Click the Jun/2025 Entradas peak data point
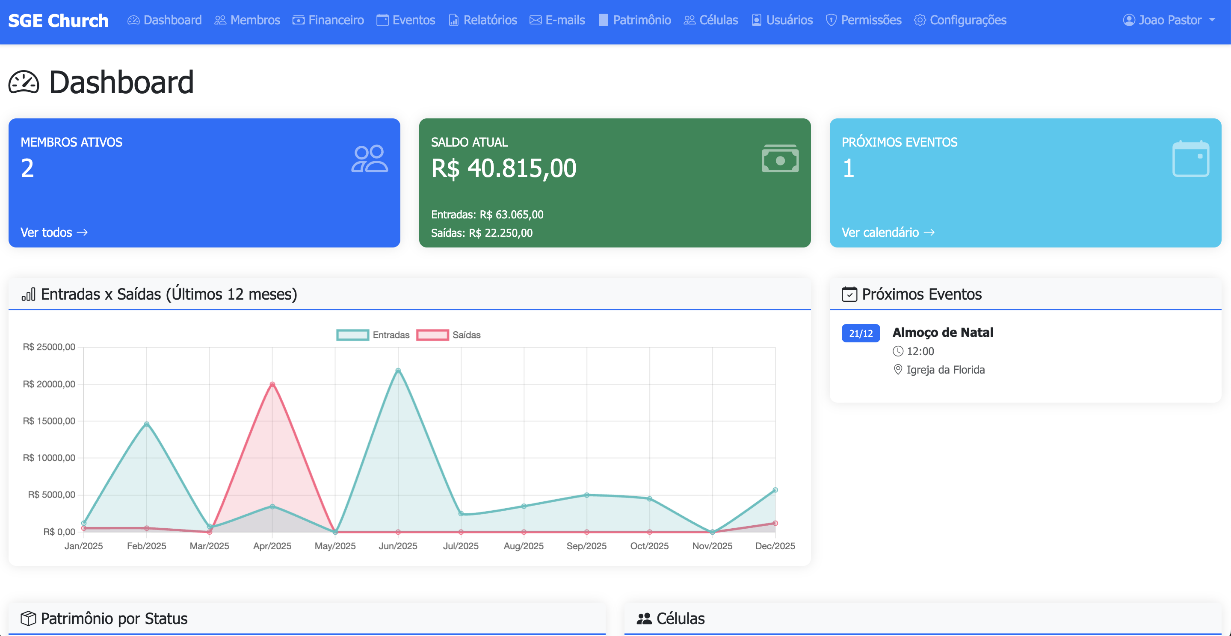1231x636 pixels. 398,371
